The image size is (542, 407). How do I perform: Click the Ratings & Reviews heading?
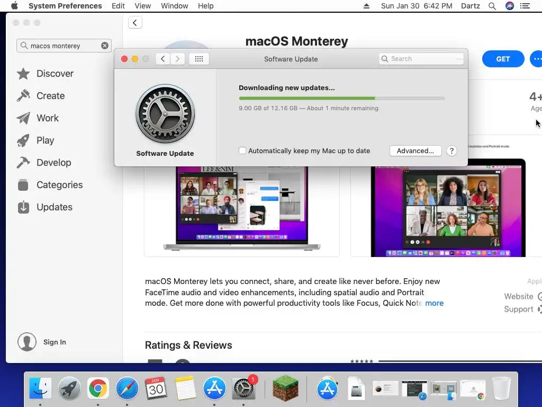pos(188,345)
